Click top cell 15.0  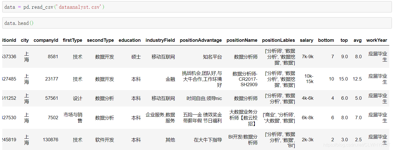343,79
